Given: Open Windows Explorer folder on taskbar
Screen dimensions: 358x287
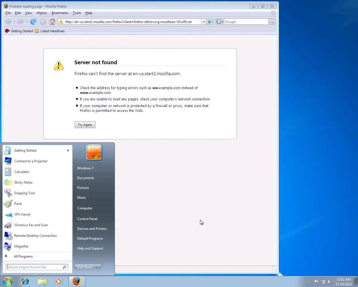Looking at the screenshot, I should coord(42,281).
